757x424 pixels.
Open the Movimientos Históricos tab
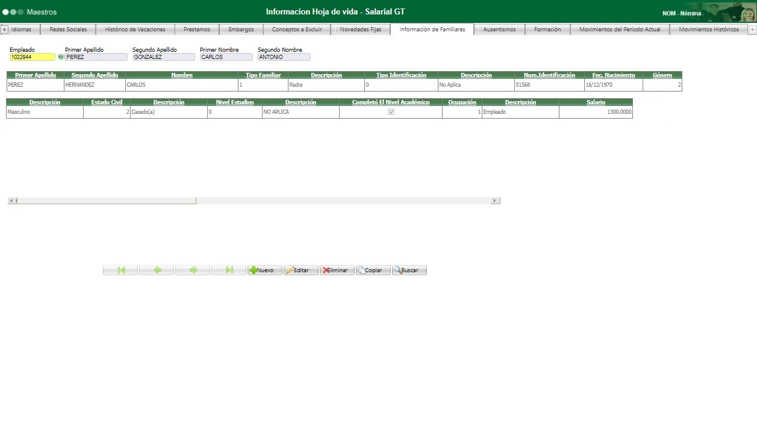[709, 29]
